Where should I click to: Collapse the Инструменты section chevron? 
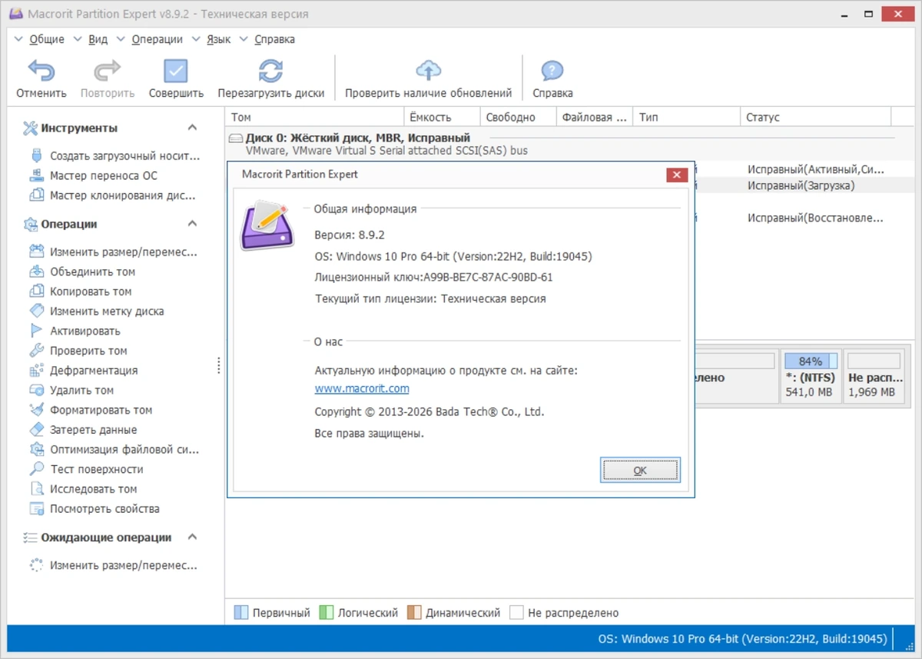click(x=192, y=128)
